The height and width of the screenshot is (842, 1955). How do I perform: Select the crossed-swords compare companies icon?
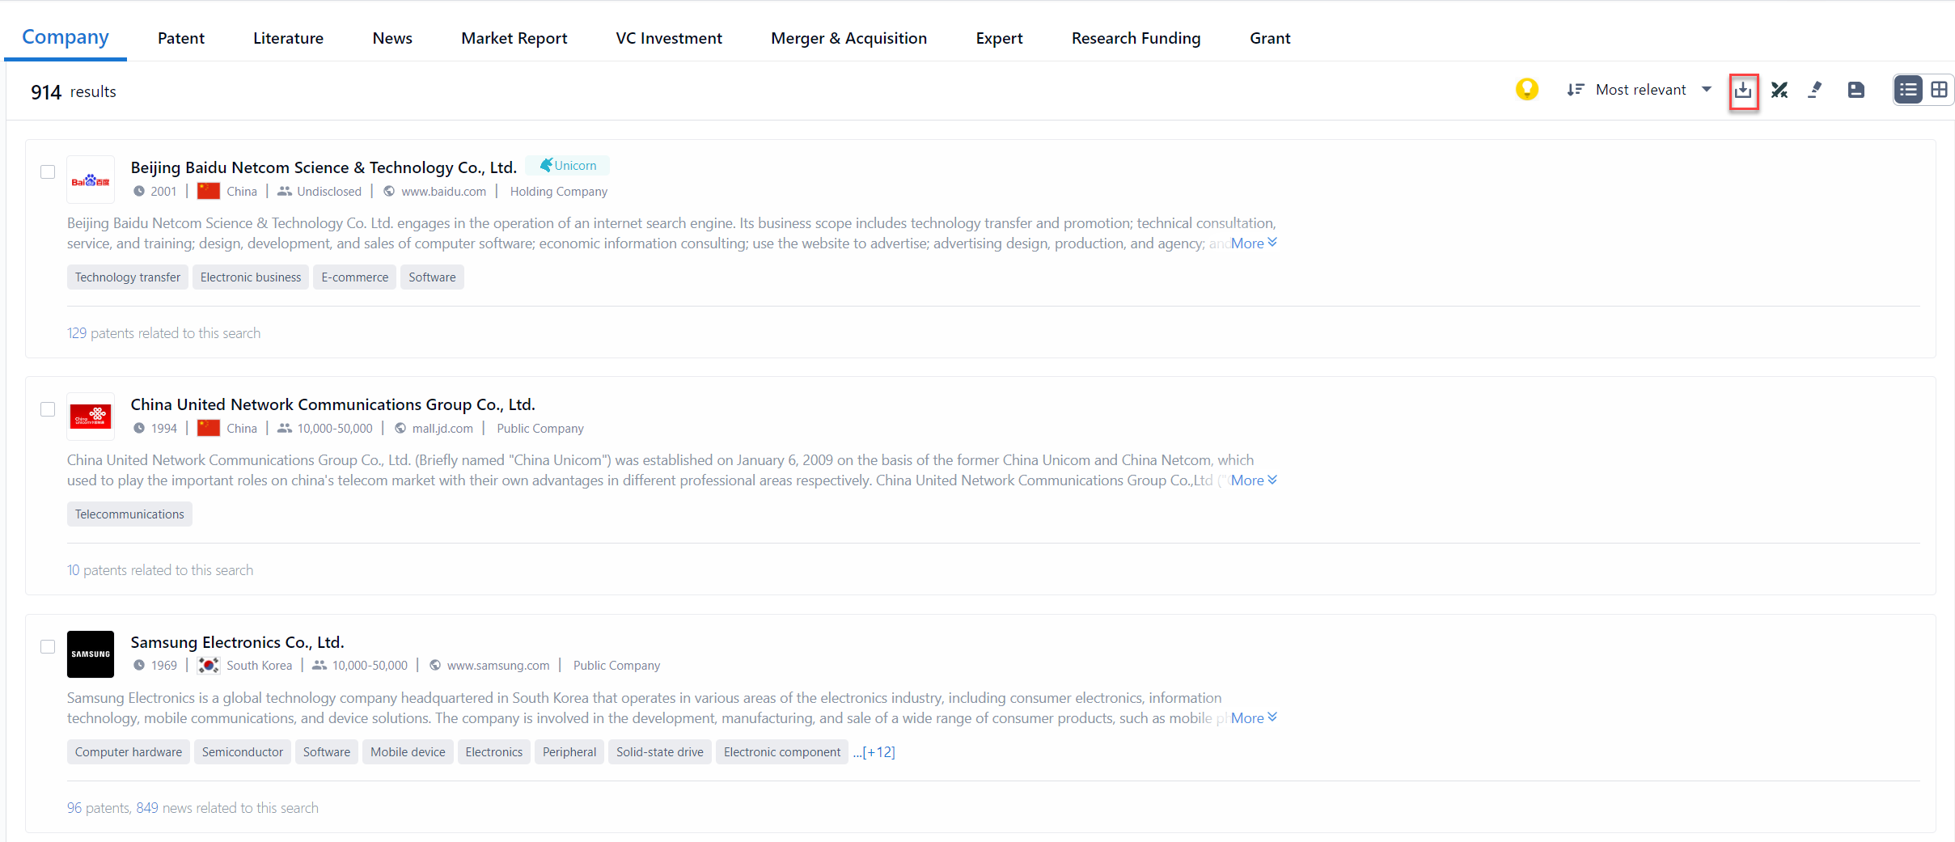(1779, 90)
